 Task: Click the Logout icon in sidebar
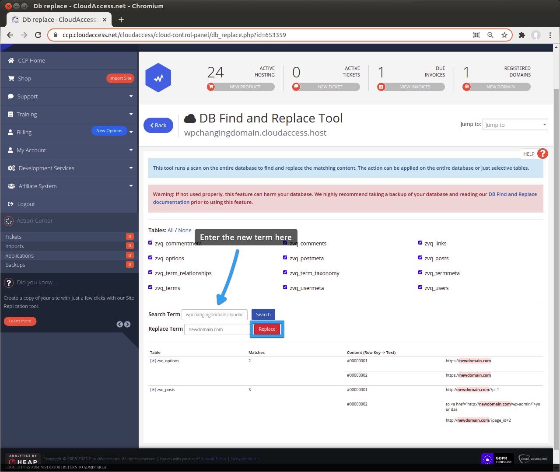tap(11, 204)
